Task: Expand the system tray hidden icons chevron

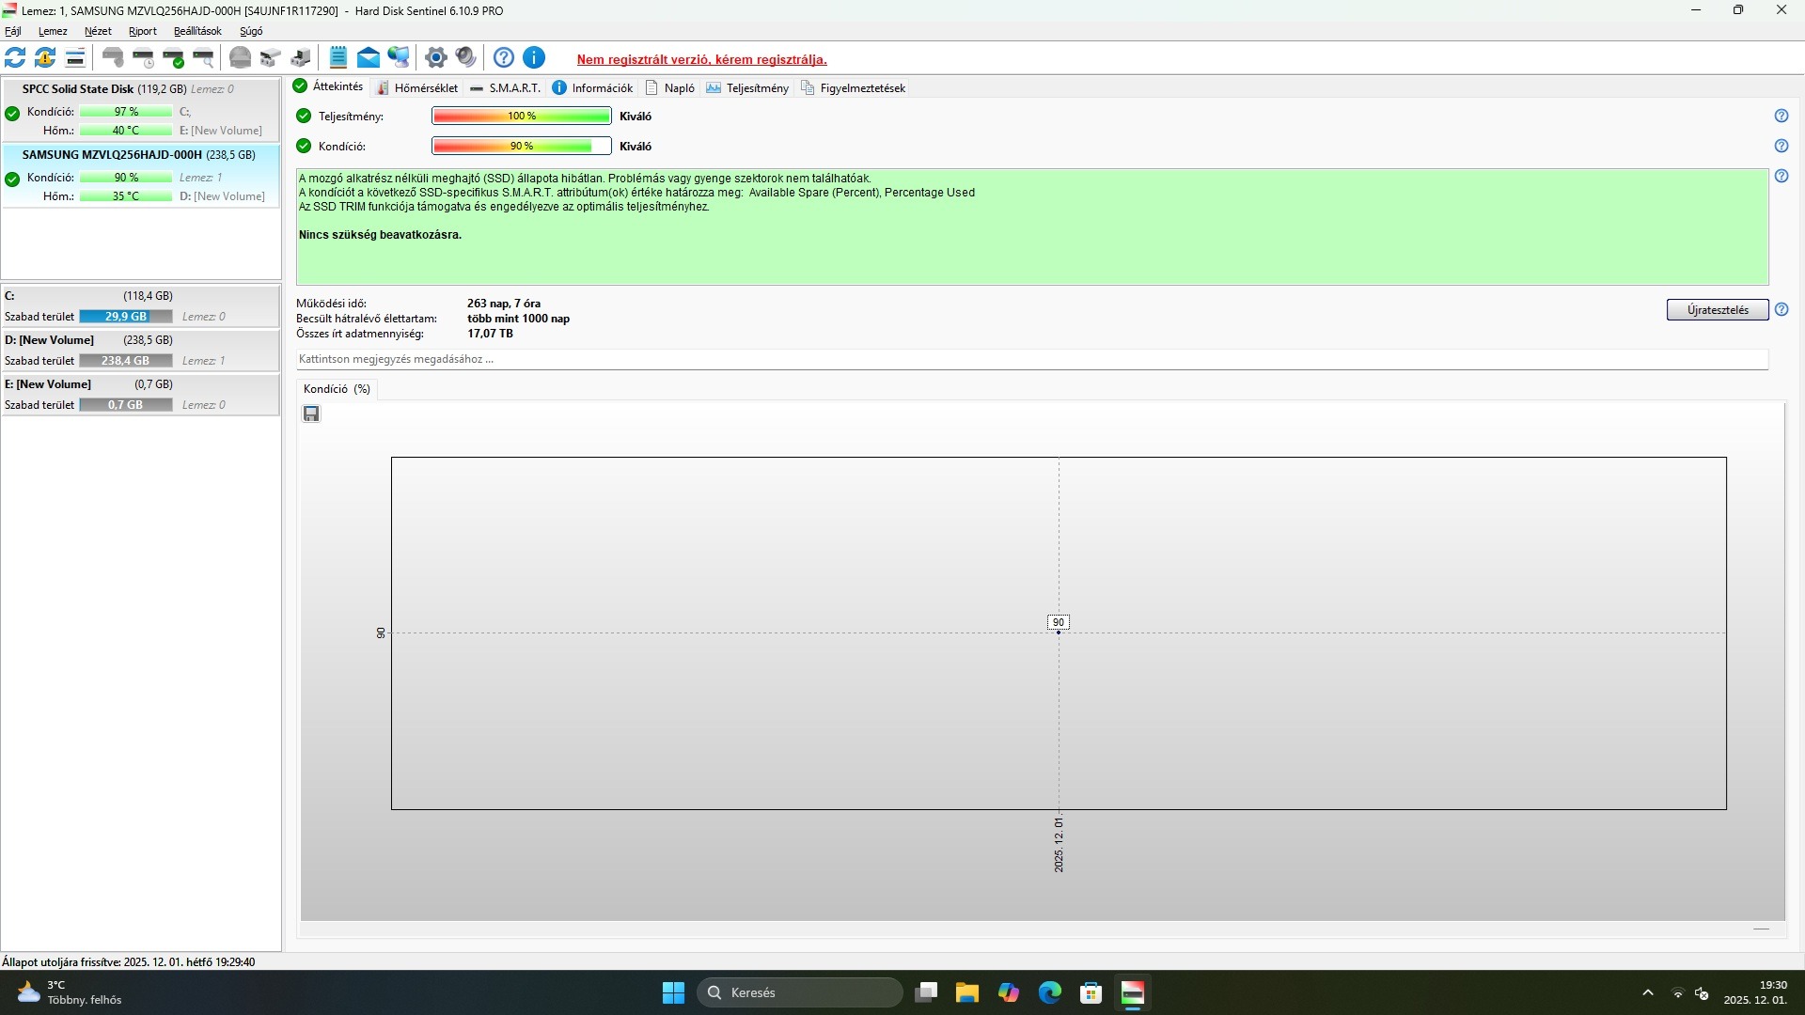Action: (x=1647, y=992)
